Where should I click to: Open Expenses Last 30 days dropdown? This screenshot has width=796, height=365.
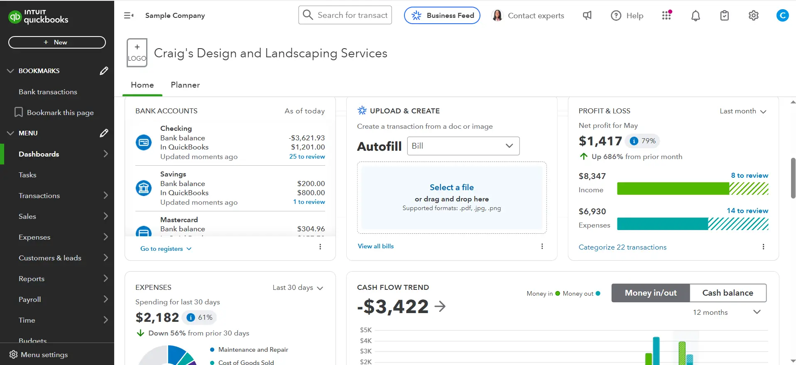coord(298,288)
